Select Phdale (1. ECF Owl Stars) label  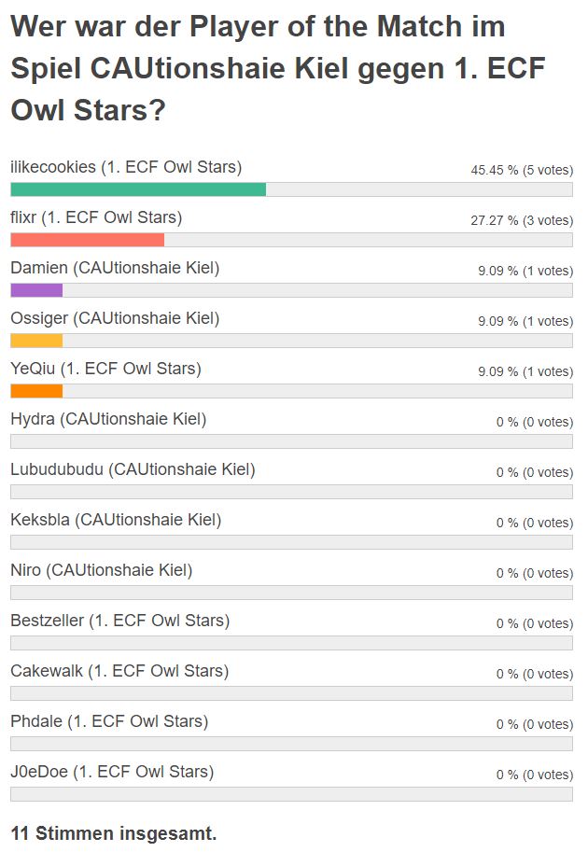(x=109, y=721)
